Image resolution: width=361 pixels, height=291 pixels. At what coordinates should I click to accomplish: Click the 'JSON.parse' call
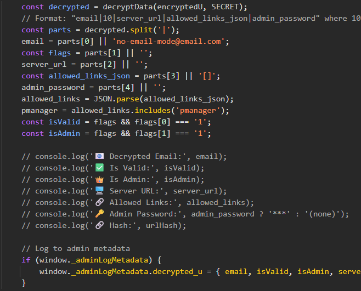[116, 99]
